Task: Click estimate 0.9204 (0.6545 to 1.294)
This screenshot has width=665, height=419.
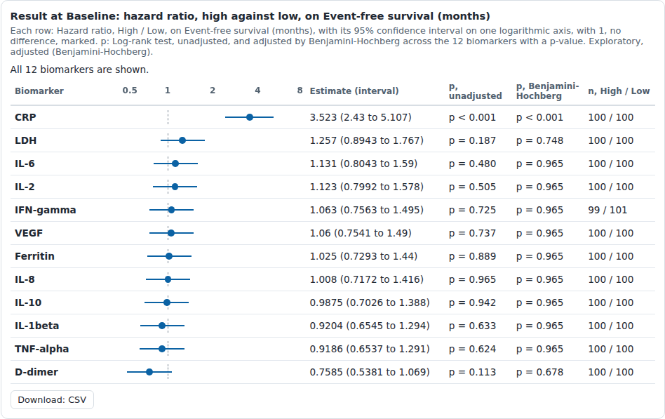Action: coord(370,326)
